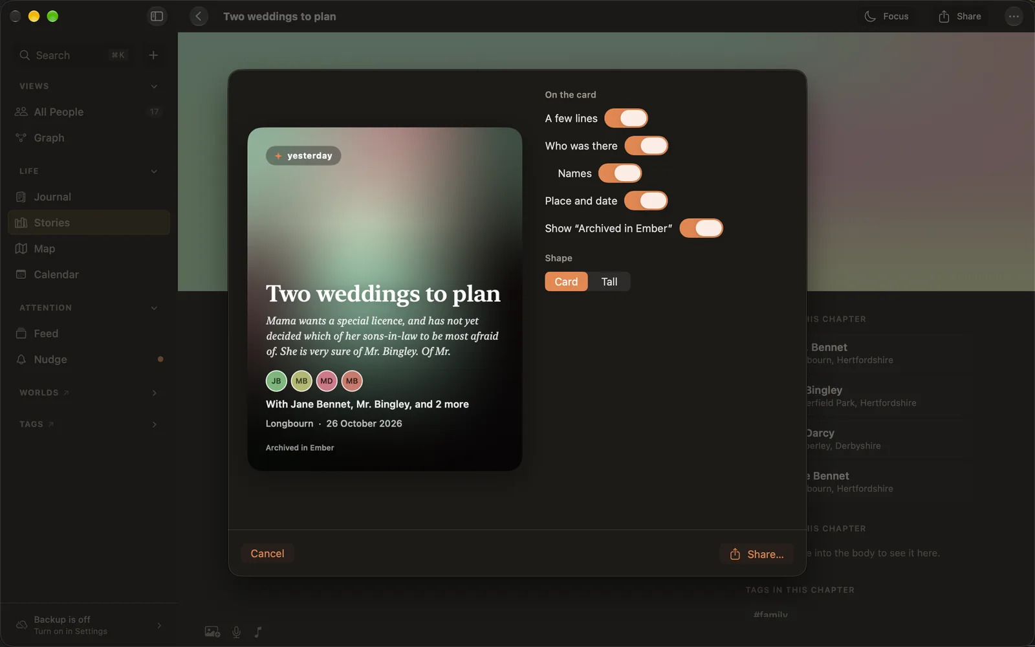
Task: Click "26 October 2026" date text
Action: (x=364, y=423)
